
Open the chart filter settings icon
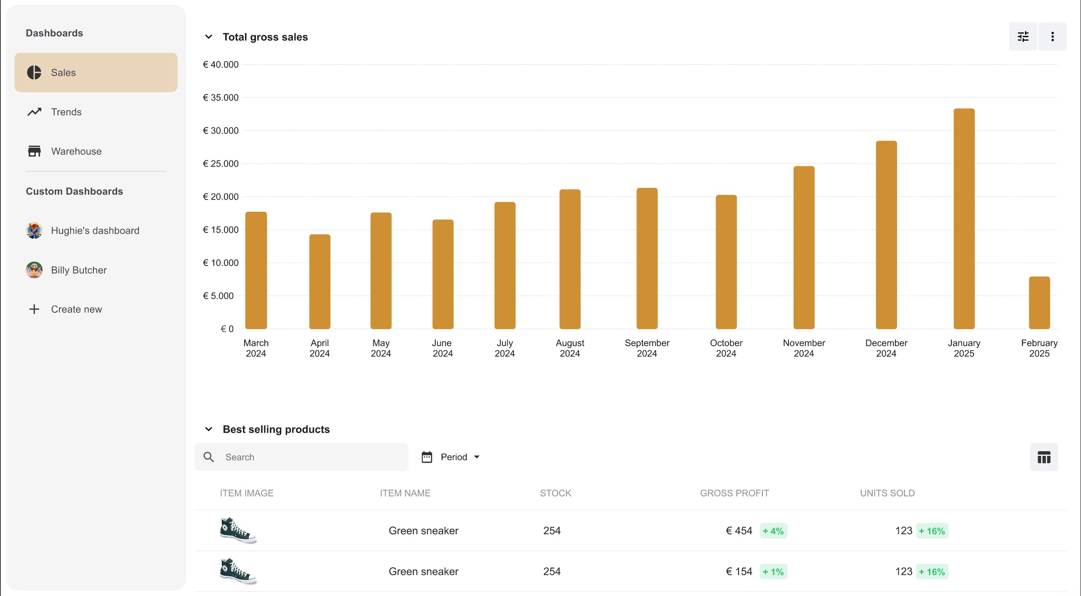point(1023,37)
